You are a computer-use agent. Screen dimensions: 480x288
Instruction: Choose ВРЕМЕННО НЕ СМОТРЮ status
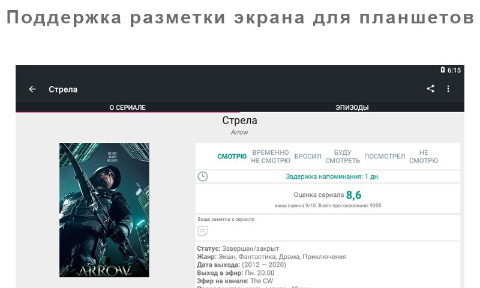point(271,157)
